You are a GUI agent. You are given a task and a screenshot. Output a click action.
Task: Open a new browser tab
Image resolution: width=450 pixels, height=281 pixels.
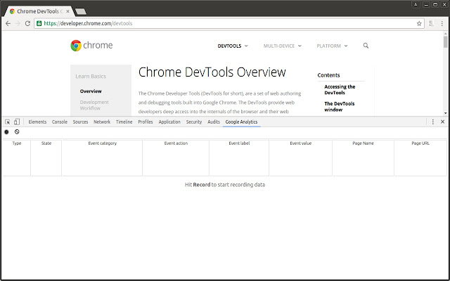click(x=80, y=11)
